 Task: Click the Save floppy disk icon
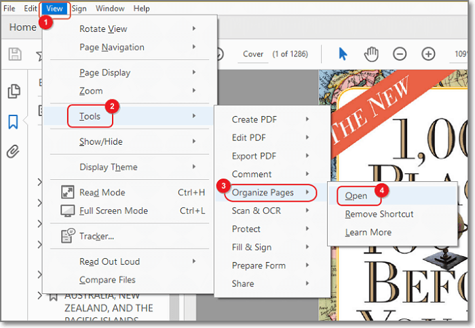coord(13,54)
